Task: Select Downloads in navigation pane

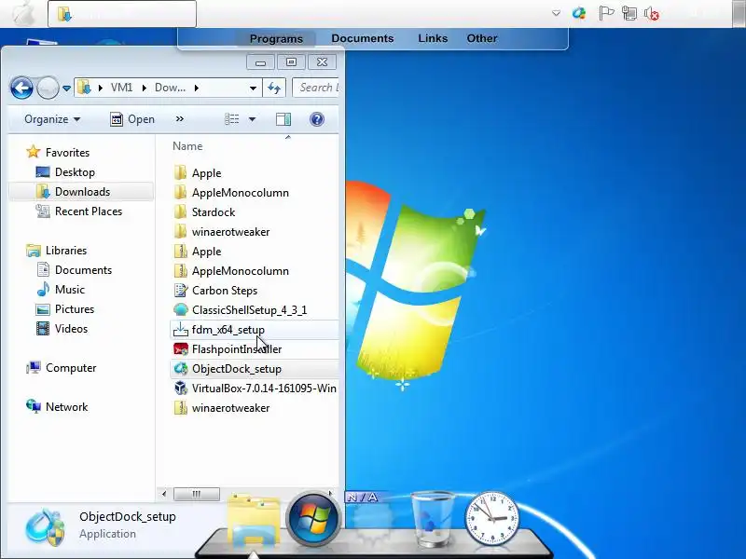Action: click(82, 192)
